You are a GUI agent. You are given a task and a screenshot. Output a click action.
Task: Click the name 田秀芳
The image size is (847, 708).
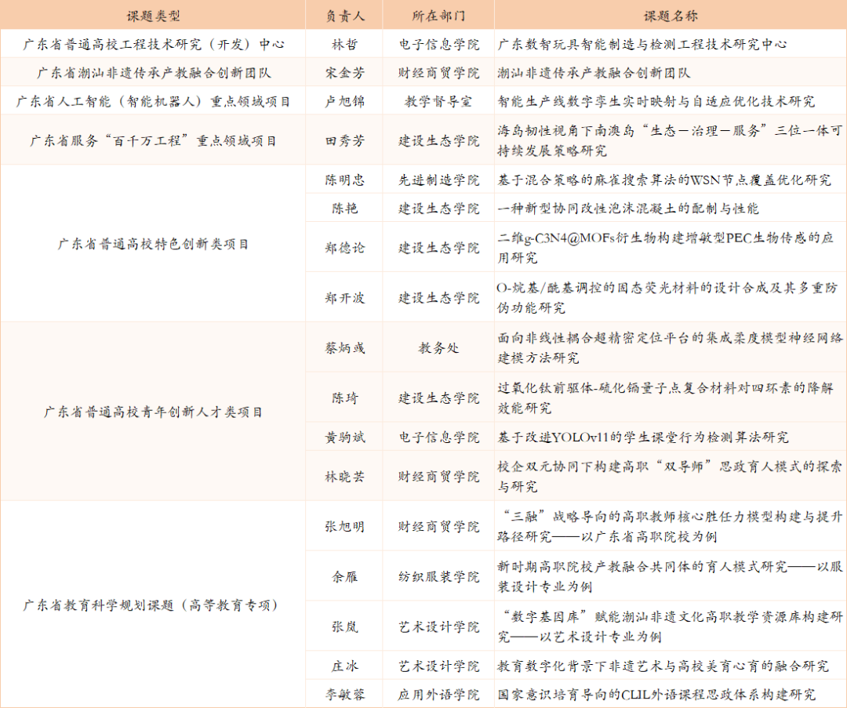[344, 141]
